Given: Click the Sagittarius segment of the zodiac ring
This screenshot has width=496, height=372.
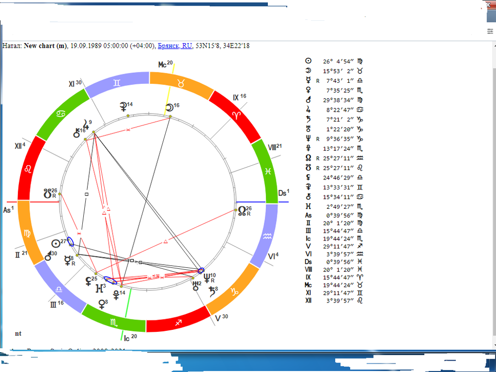Looking at the screenshot, I should click(178, 322).
